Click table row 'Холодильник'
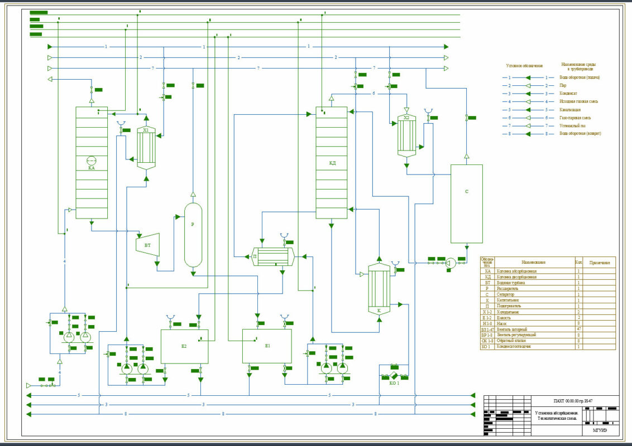 (548, 312)
